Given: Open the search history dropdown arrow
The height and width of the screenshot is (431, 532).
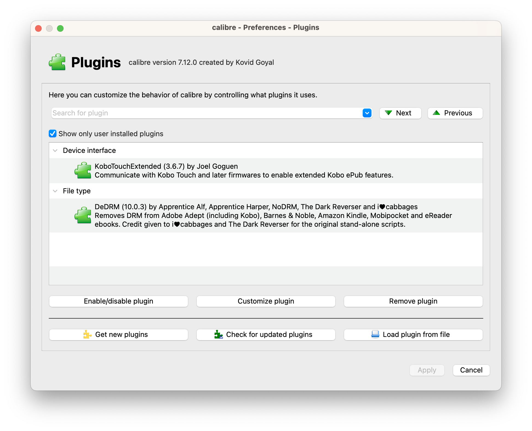Looking at the screenshot, I should click(367, 113).
